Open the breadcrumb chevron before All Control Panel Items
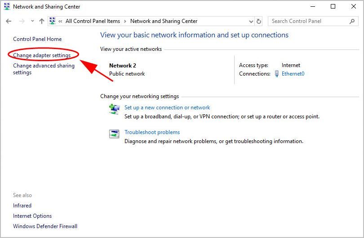364x238 pixels. click(60, 21)
